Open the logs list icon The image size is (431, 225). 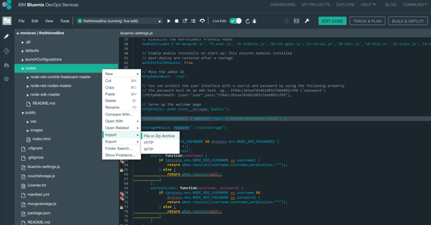(193, 21)
